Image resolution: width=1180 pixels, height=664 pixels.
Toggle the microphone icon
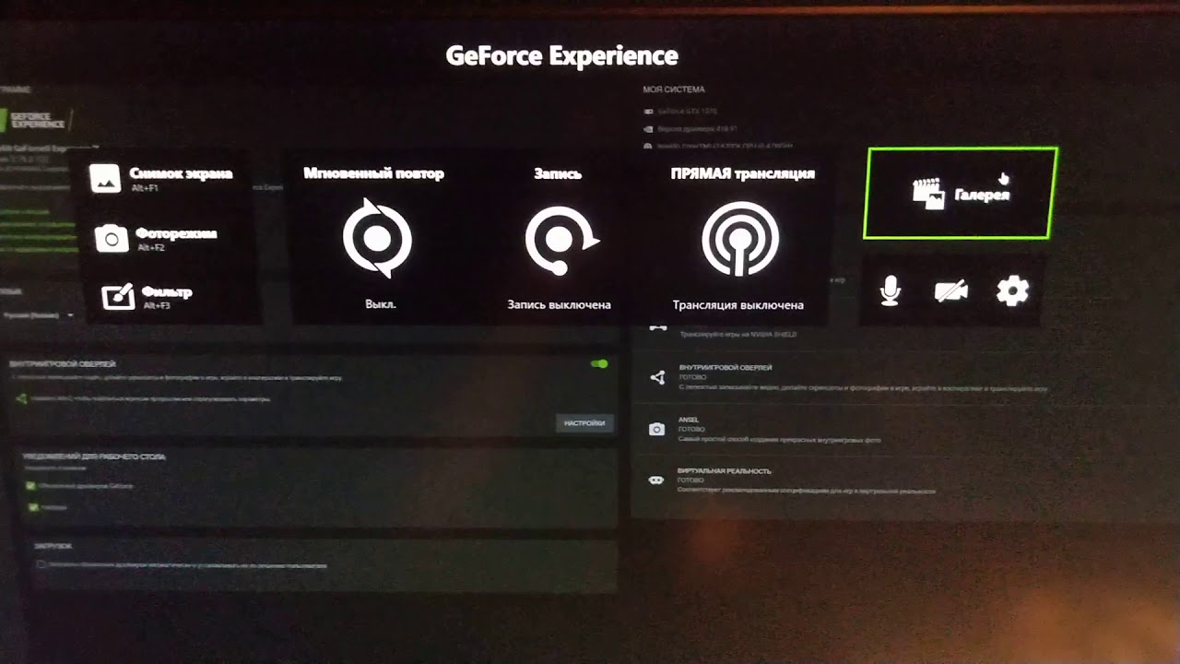click(x=890, y=291)
